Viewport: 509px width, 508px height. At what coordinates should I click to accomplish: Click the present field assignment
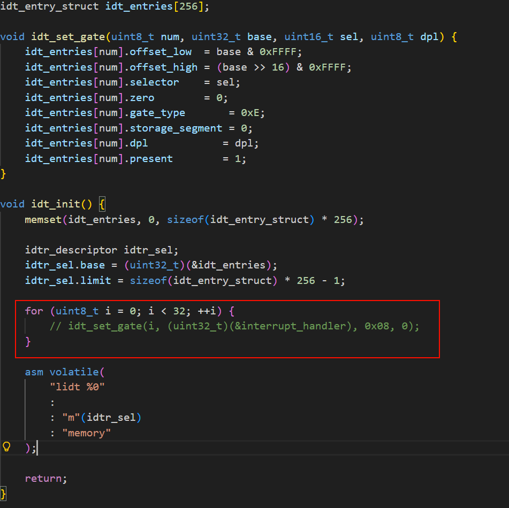coord(151,159)
